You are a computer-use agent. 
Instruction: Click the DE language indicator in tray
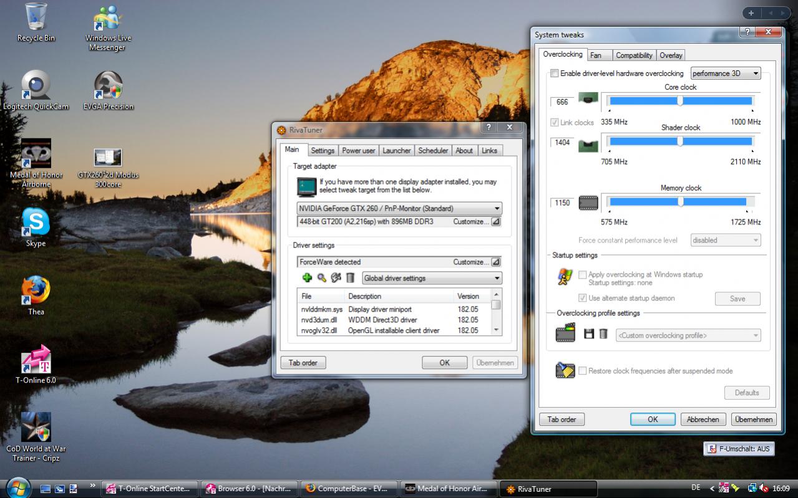(696, 487)
